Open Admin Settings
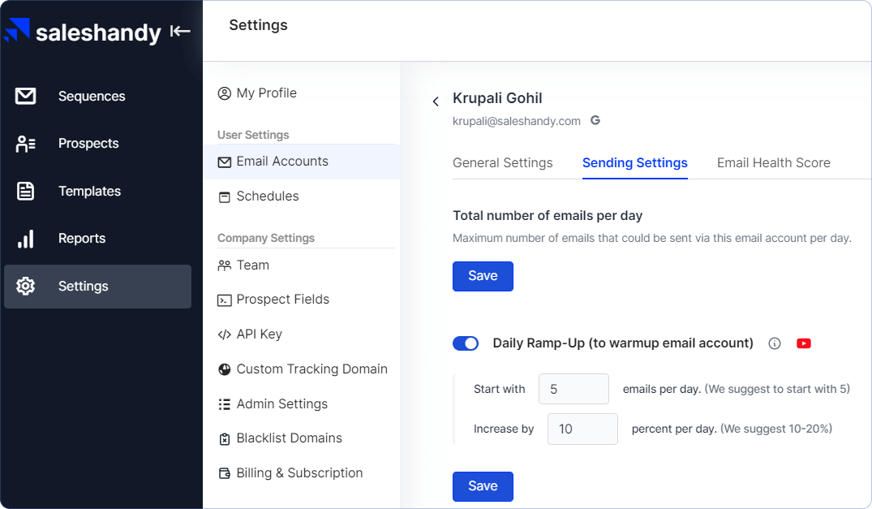Viewport: 872px width, 509px height. (x=282, y=404)
